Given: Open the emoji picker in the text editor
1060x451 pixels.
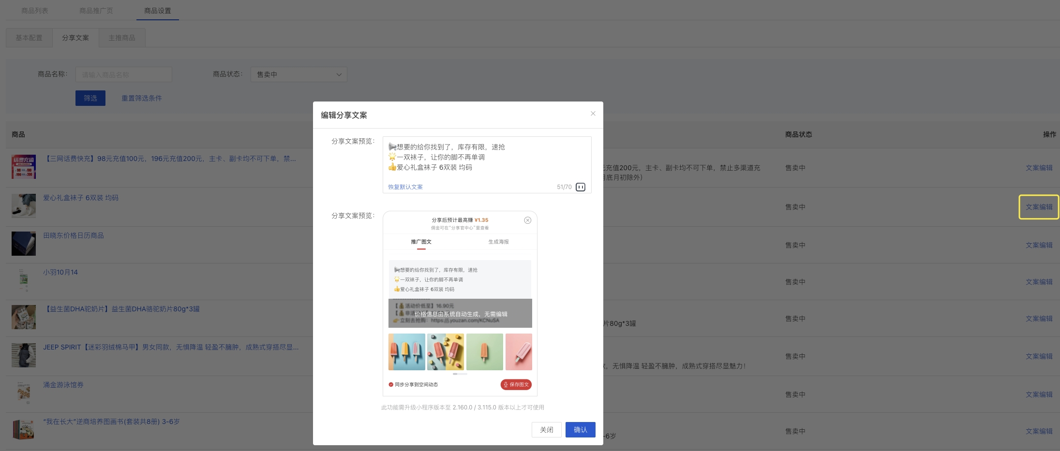Looking at the screenshot, I should 580,187.
